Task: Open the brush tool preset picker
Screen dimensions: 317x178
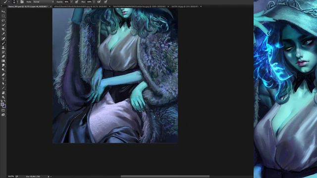Action: click(6, 2)
